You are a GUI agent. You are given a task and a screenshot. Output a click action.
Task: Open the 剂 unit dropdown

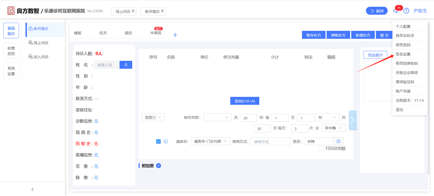point(327,117)
